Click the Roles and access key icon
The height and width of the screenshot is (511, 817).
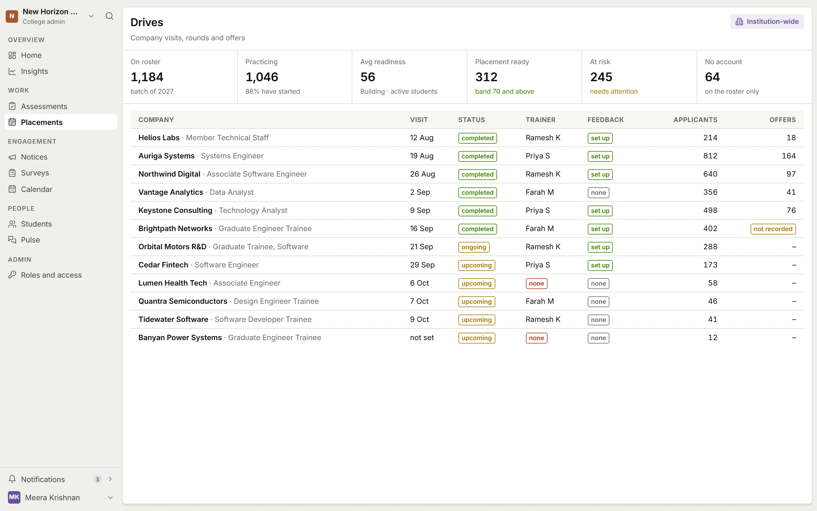pos(12,275)
